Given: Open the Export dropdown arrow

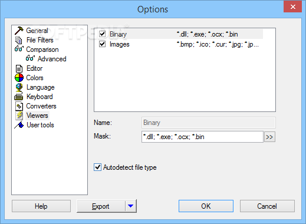Looking at the screenshot, I should (x=131, y=206).
